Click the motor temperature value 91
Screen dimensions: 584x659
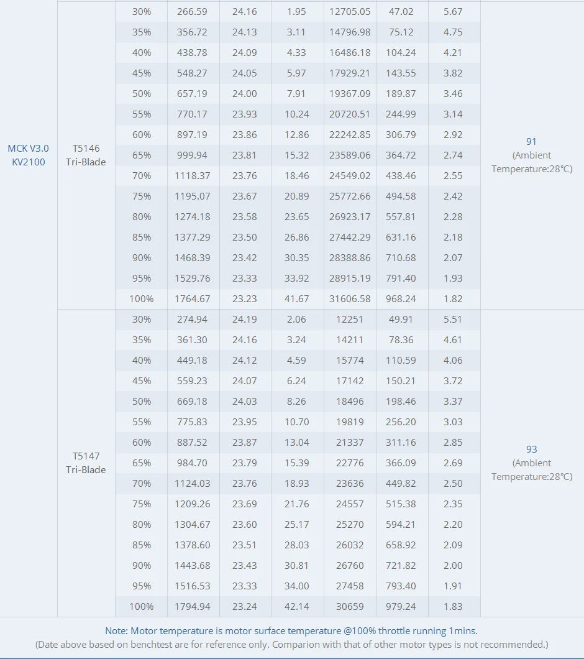(531, 142)
